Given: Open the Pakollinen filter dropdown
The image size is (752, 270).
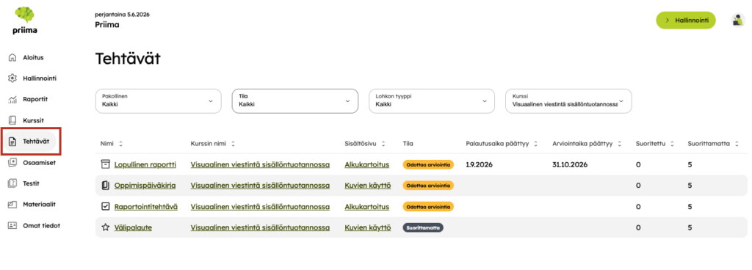Looking at the screenshot, I should 159,101.
